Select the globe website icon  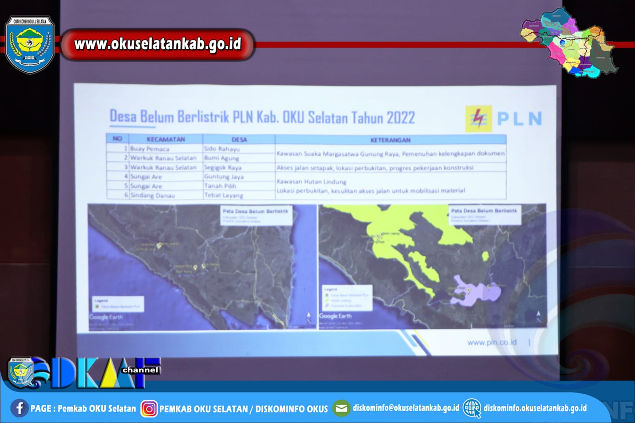tap(472, 408)
